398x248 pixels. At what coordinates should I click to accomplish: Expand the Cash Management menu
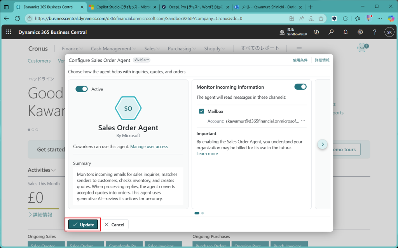[113, 49]
